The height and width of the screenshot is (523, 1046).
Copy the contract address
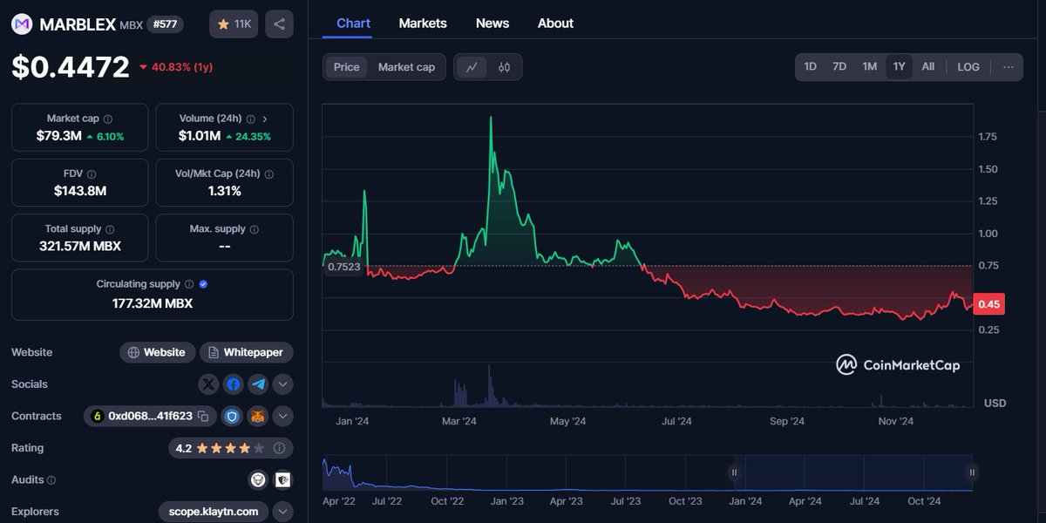click(x=202, y=416)
